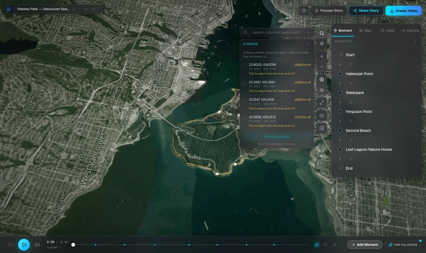Close the 4 Pasted panel

(x=308, y=44)
